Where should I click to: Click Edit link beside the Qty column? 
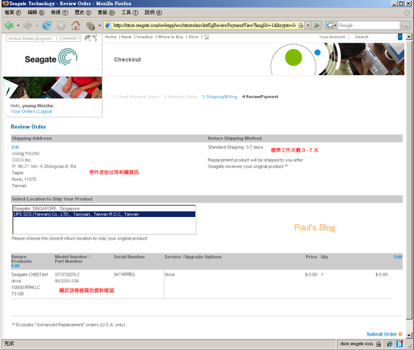tap(398, 257)
